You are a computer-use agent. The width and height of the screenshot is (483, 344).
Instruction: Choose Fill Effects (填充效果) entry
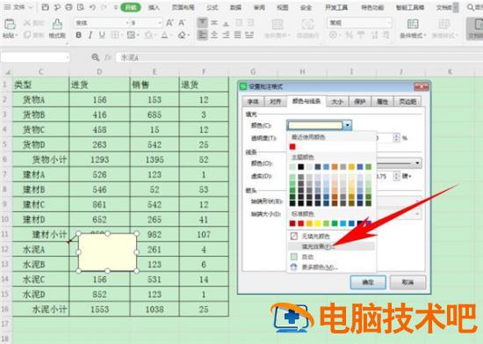pyautogui.click(x=331, y=246)
